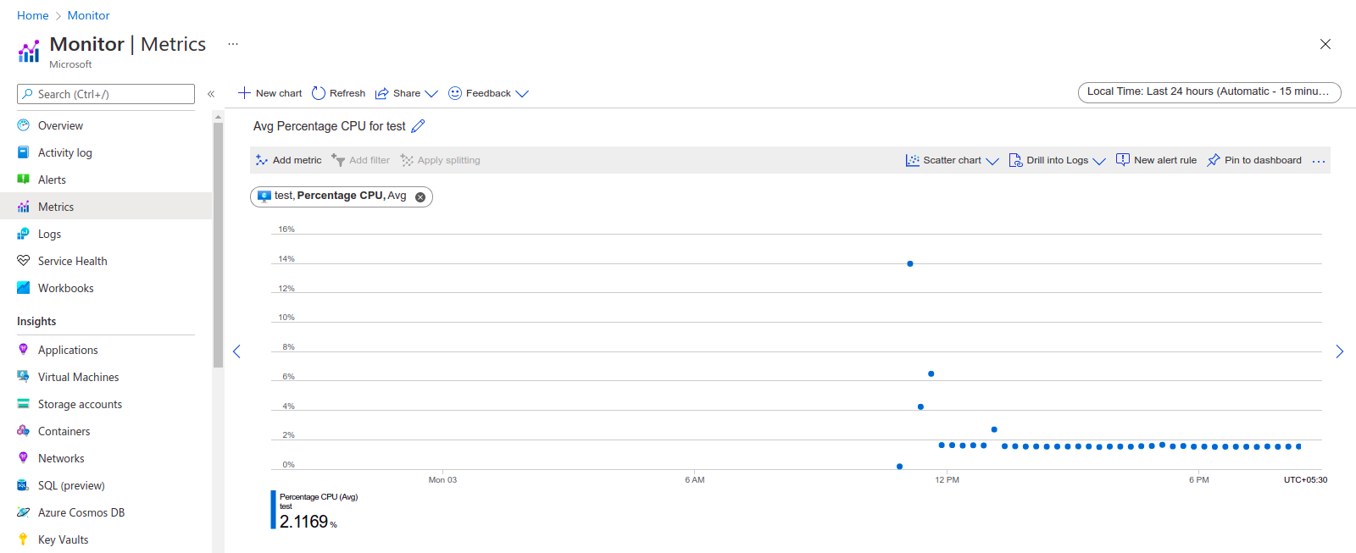Click the Search (Ctrl+/) field
The width and height of the screenshot is (1356, 553).
(x=106, y=94)
